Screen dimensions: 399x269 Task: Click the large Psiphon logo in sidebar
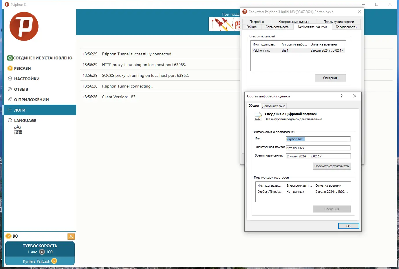pos(24,26)
